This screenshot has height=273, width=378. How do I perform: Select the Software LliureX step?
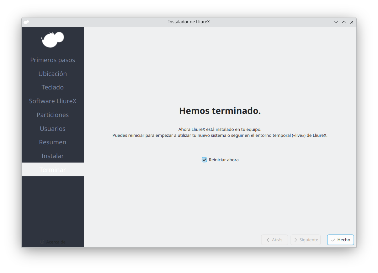53,101
